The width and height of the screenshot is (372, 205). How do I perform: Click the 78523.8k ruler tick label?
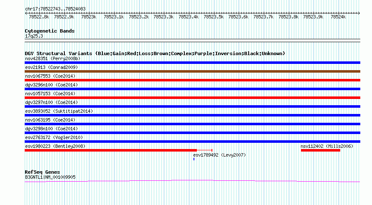[x=288, y=17]
